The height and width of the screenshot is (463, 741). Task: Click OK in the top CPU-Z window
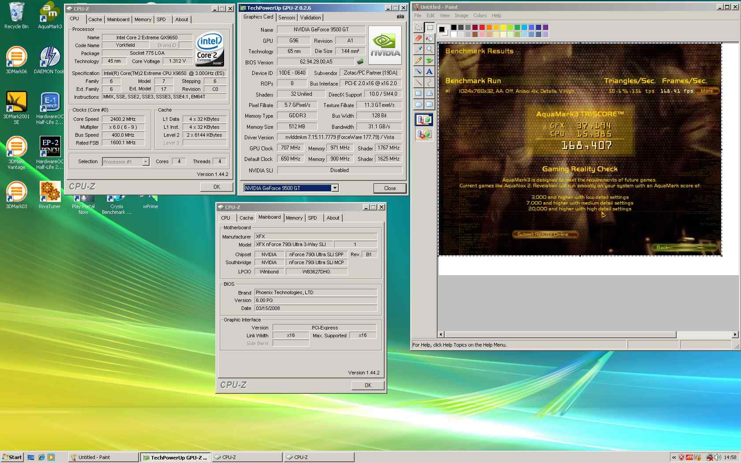click(217, 187)
